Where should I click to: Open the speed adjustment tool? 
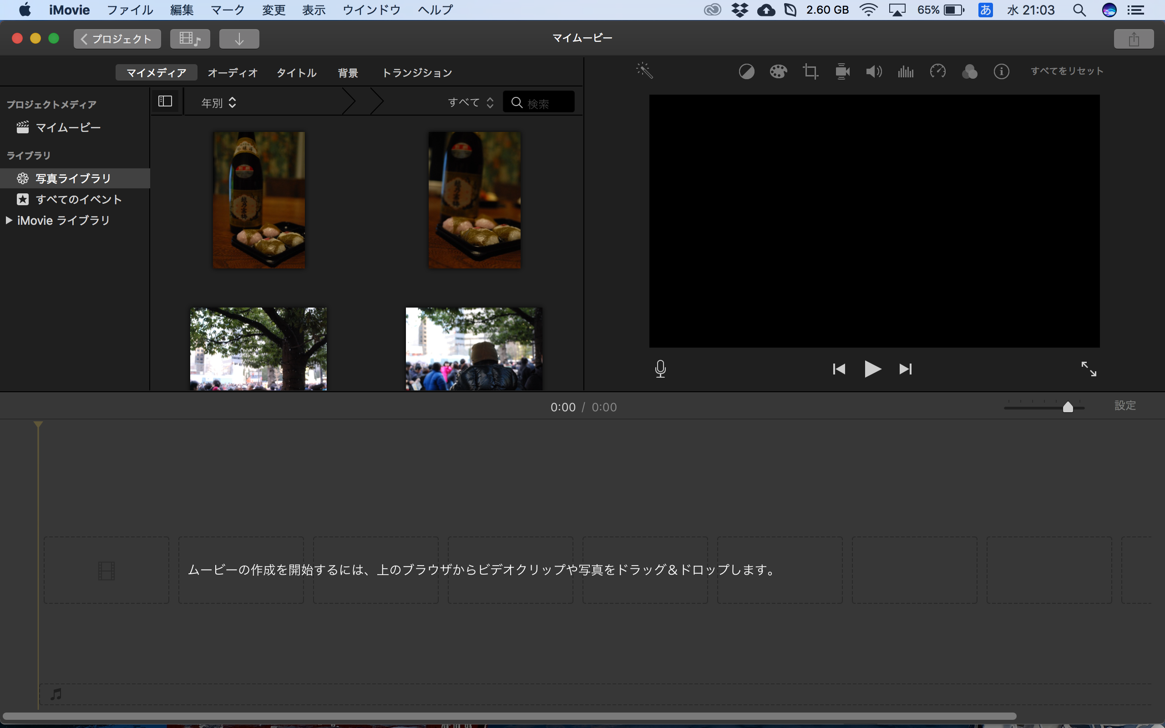pos(938,71)
